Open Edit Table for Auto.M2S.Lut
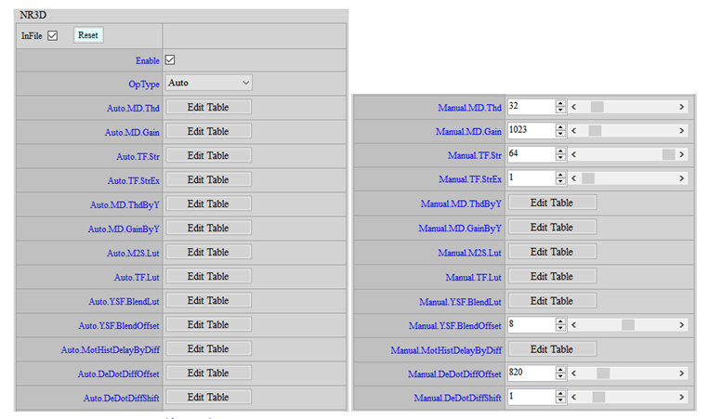The width and height of the screenshot is (709, 419). [208, 253]
